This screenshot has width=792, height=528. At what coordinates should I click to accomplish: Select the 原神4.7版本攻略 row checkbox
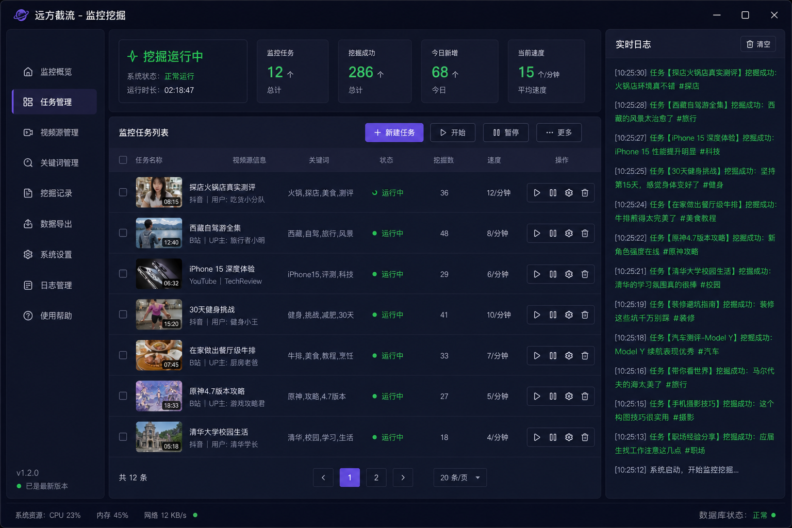[123, 396]
